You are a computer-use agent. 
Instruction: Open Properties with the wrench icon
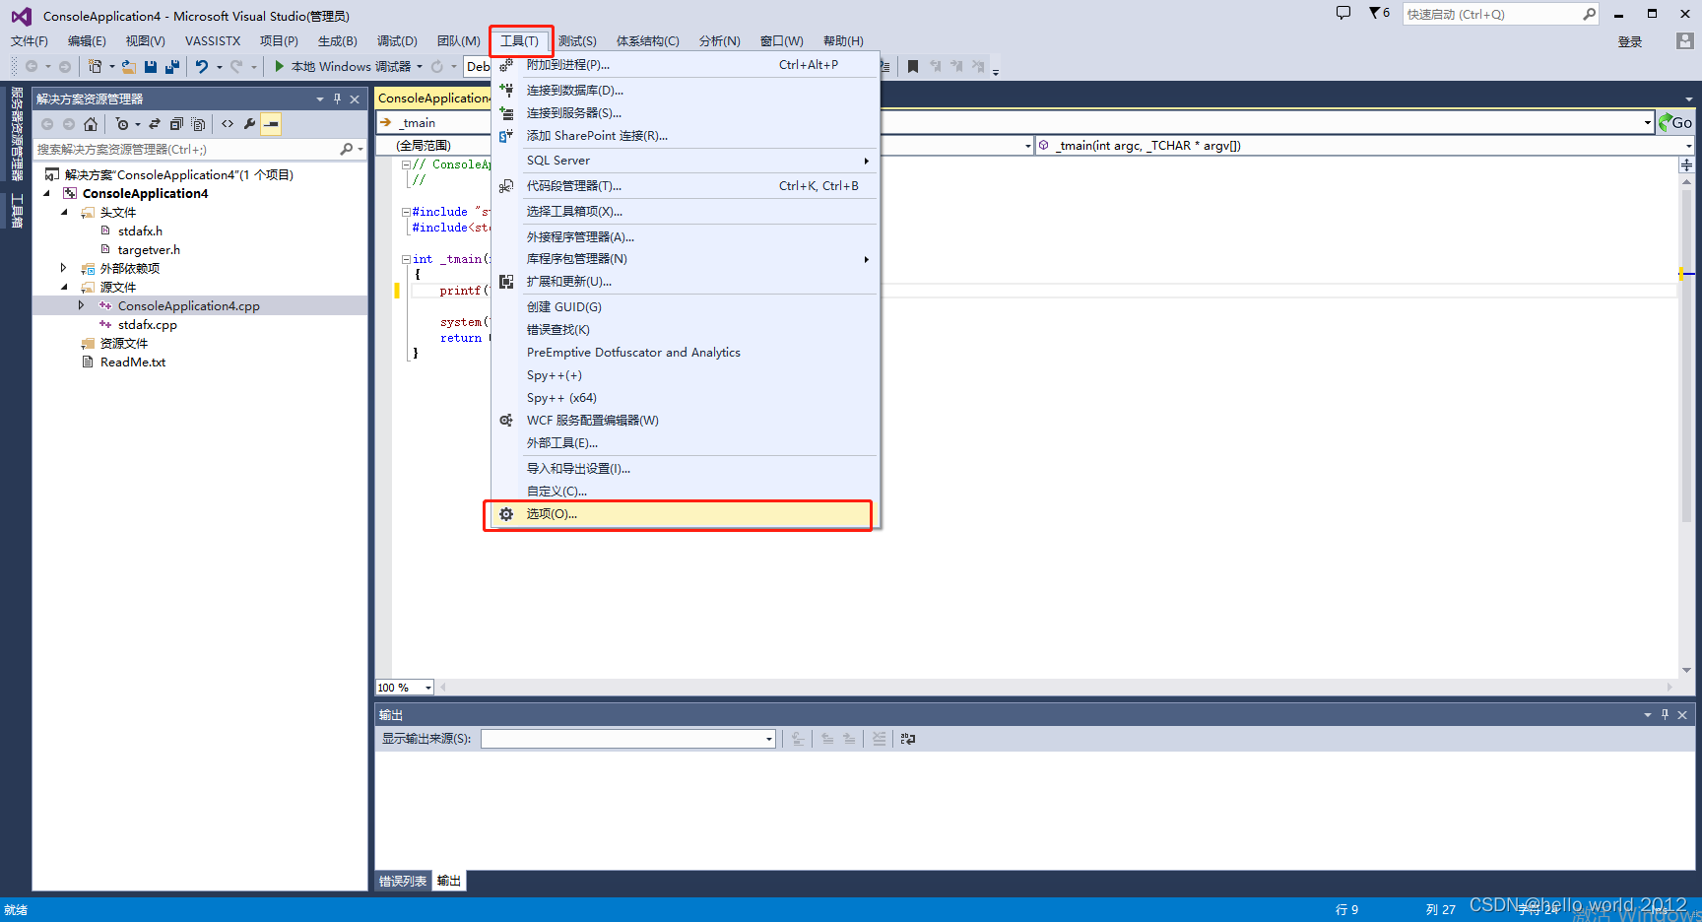click(x=249, y=124)
